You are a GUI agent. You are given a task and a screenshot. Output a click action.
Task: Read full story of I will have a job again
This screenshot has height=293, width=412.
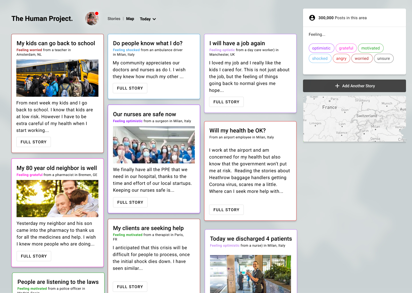pos(226,102)
